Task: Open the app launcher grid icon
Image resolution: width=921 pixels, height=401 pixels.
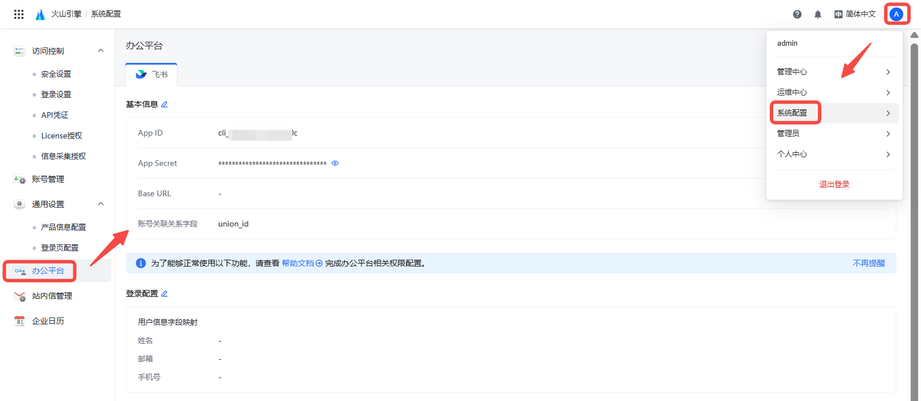Action: point(19,14)
